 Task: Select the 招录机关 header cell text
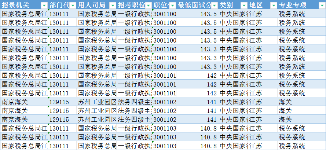[x=16, y=5]
